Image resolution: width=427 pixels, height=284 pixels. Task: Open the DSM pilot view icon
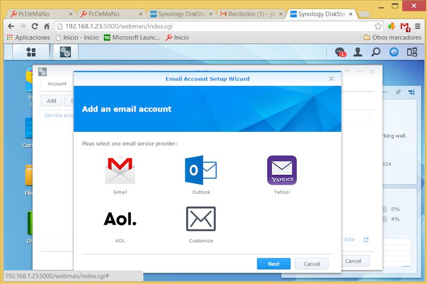click(x=394, y=52)
